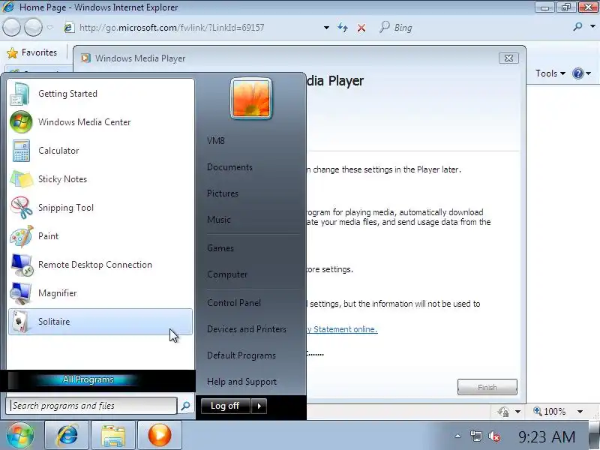
Task: Open Getting Started from Start menu
Action: pyautogui.click(x=100, y=94)
